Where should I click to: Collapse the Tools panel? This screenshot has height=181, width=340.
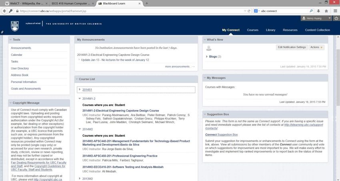[x=10, y=39]
